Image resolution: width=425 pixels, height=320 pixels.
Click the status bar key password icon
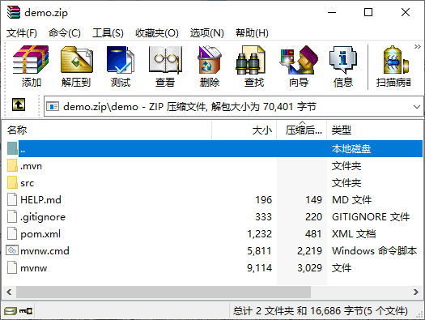click(x=26, y=311)
